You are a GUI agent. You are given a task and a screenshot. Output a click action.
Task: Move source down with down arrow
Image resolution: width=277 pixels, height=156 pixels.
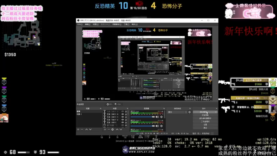point(121,129)
